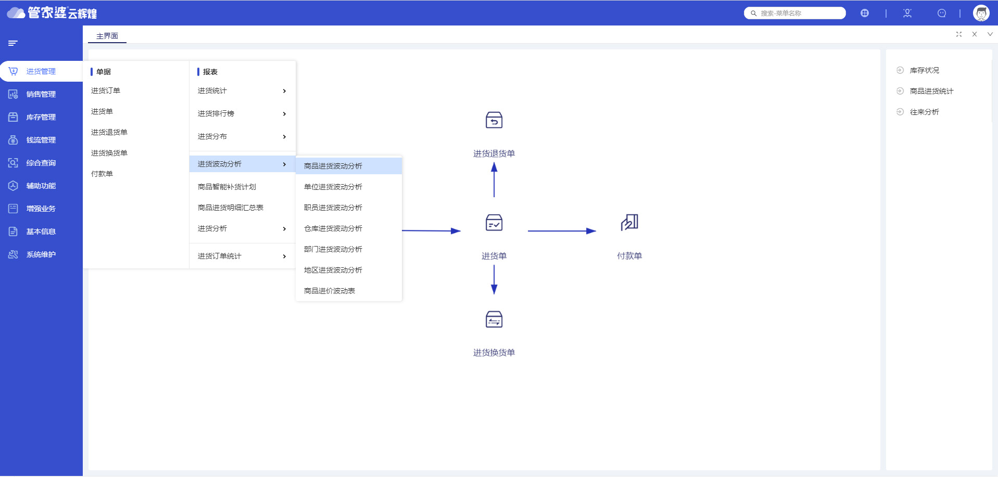Select 商品进货波动分析 in submenu
The image size is (998, 477).
349,166
